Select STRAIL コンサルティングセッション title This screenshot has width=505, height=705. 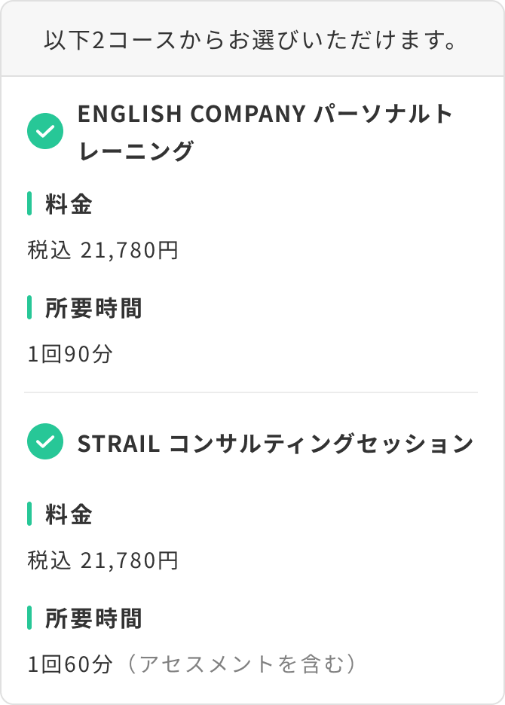(275, 444)
